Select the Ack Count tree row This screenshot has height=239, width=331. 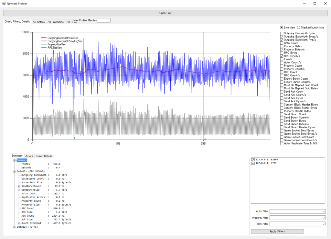[x=43, y=216]
